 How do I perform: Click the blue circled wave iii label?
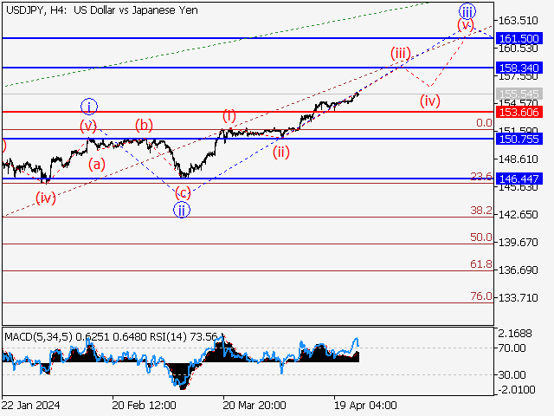pyautogui.click(x=467, y=11)
